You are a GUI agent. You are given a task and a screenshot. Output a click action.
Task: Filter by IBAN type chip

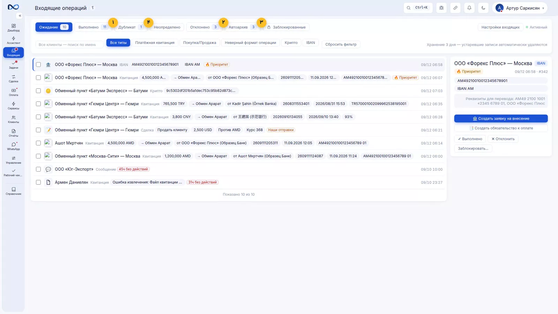point(310,43)
